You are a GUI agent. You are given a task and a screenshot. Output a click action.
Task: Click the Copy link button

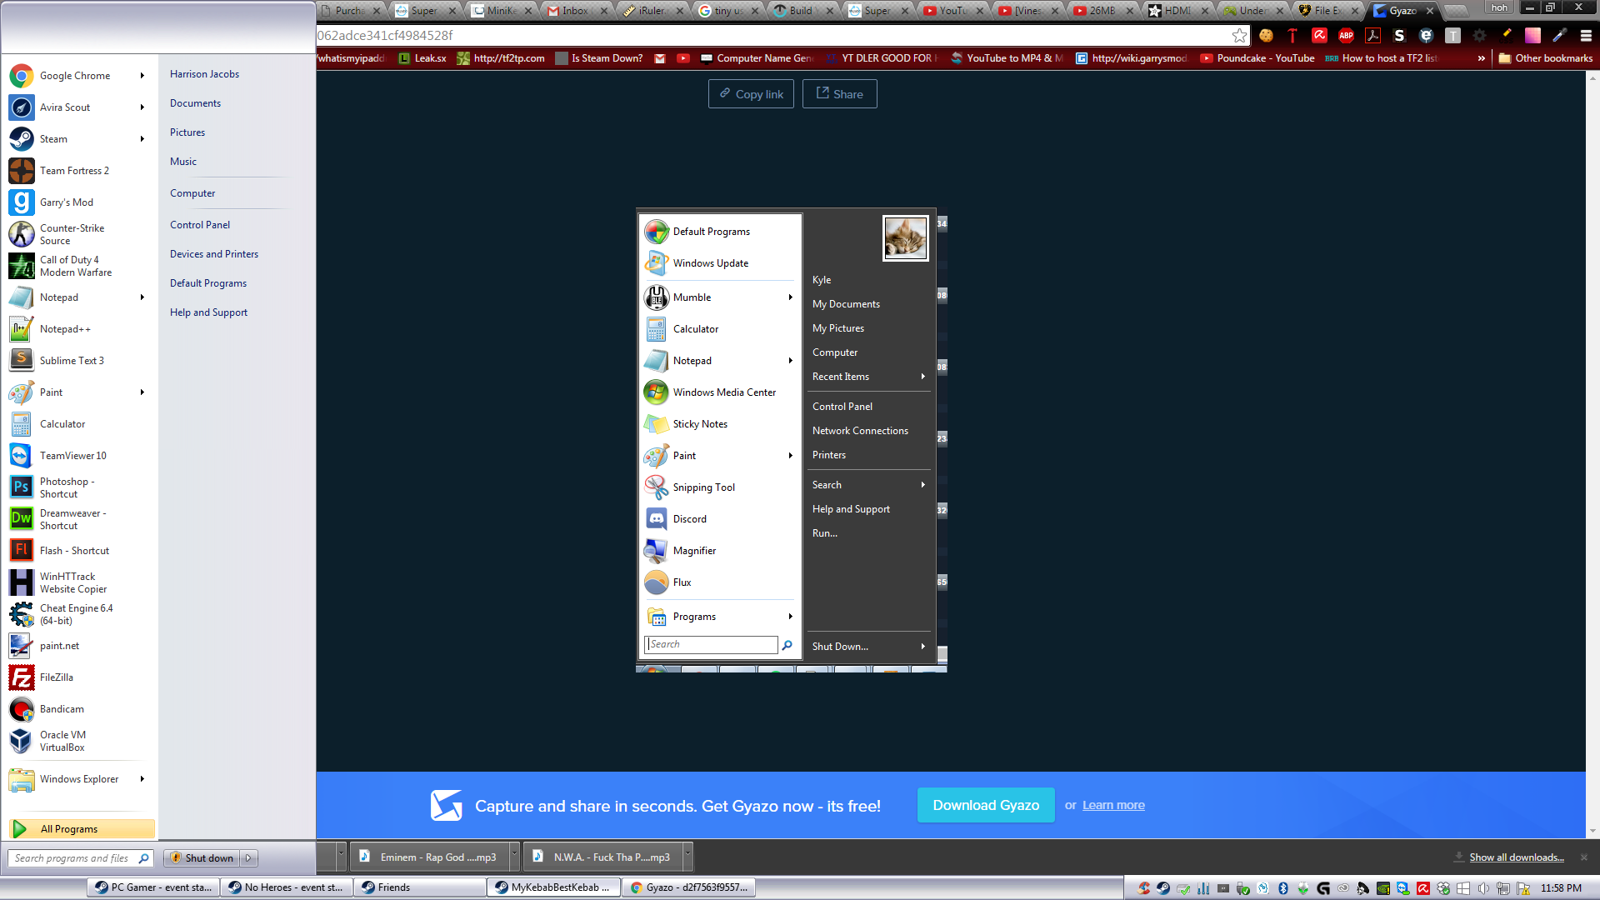tap(751, 94)
